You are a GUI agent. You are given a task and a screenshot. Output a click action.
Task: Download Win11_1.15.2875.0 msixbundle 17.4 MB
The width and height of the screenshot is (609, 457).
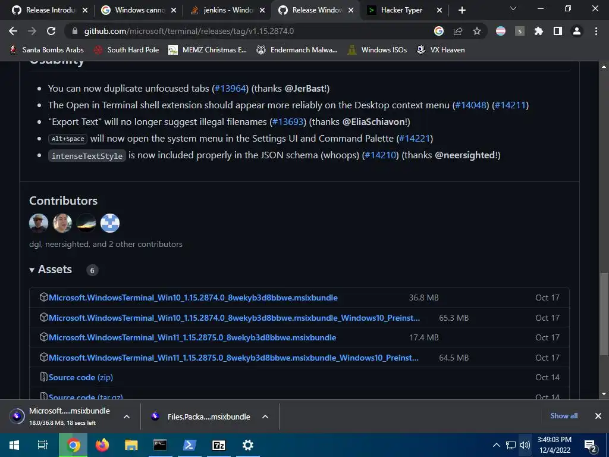[x=192, y=338]
